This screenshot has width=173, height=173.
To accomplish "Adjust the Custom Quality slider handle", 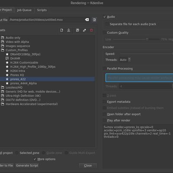I will point(147,39).
